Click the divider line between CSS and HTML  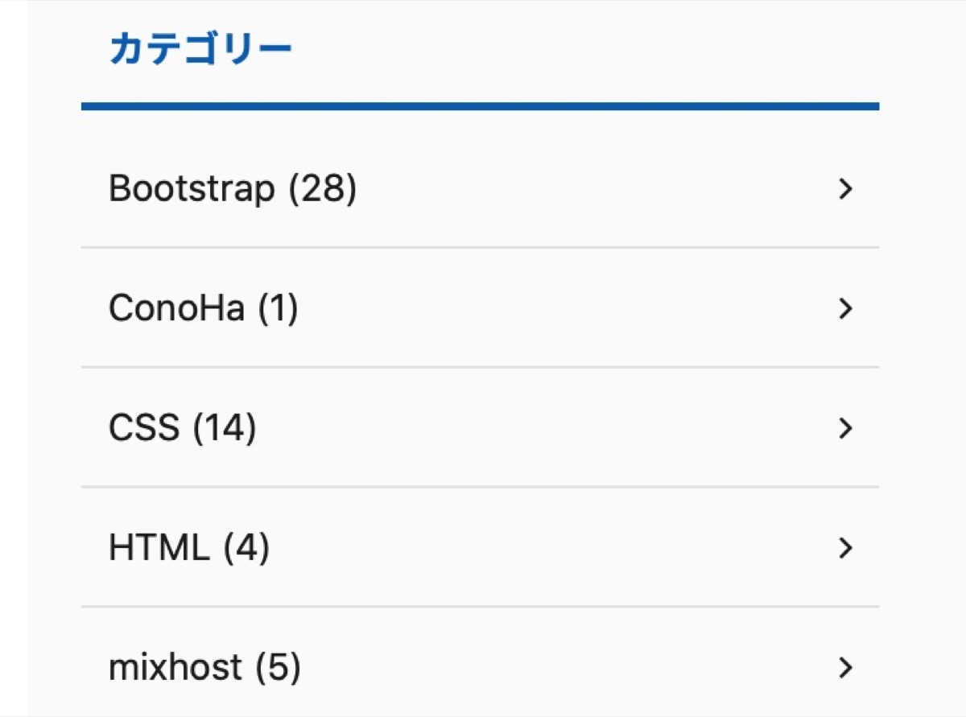click(x=480, y=487)
